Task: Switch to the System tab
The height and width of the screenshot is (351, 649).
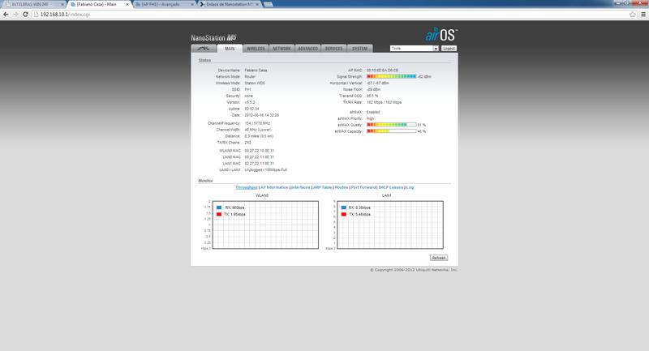Action: pyautogui.click(x=359, y=49)
